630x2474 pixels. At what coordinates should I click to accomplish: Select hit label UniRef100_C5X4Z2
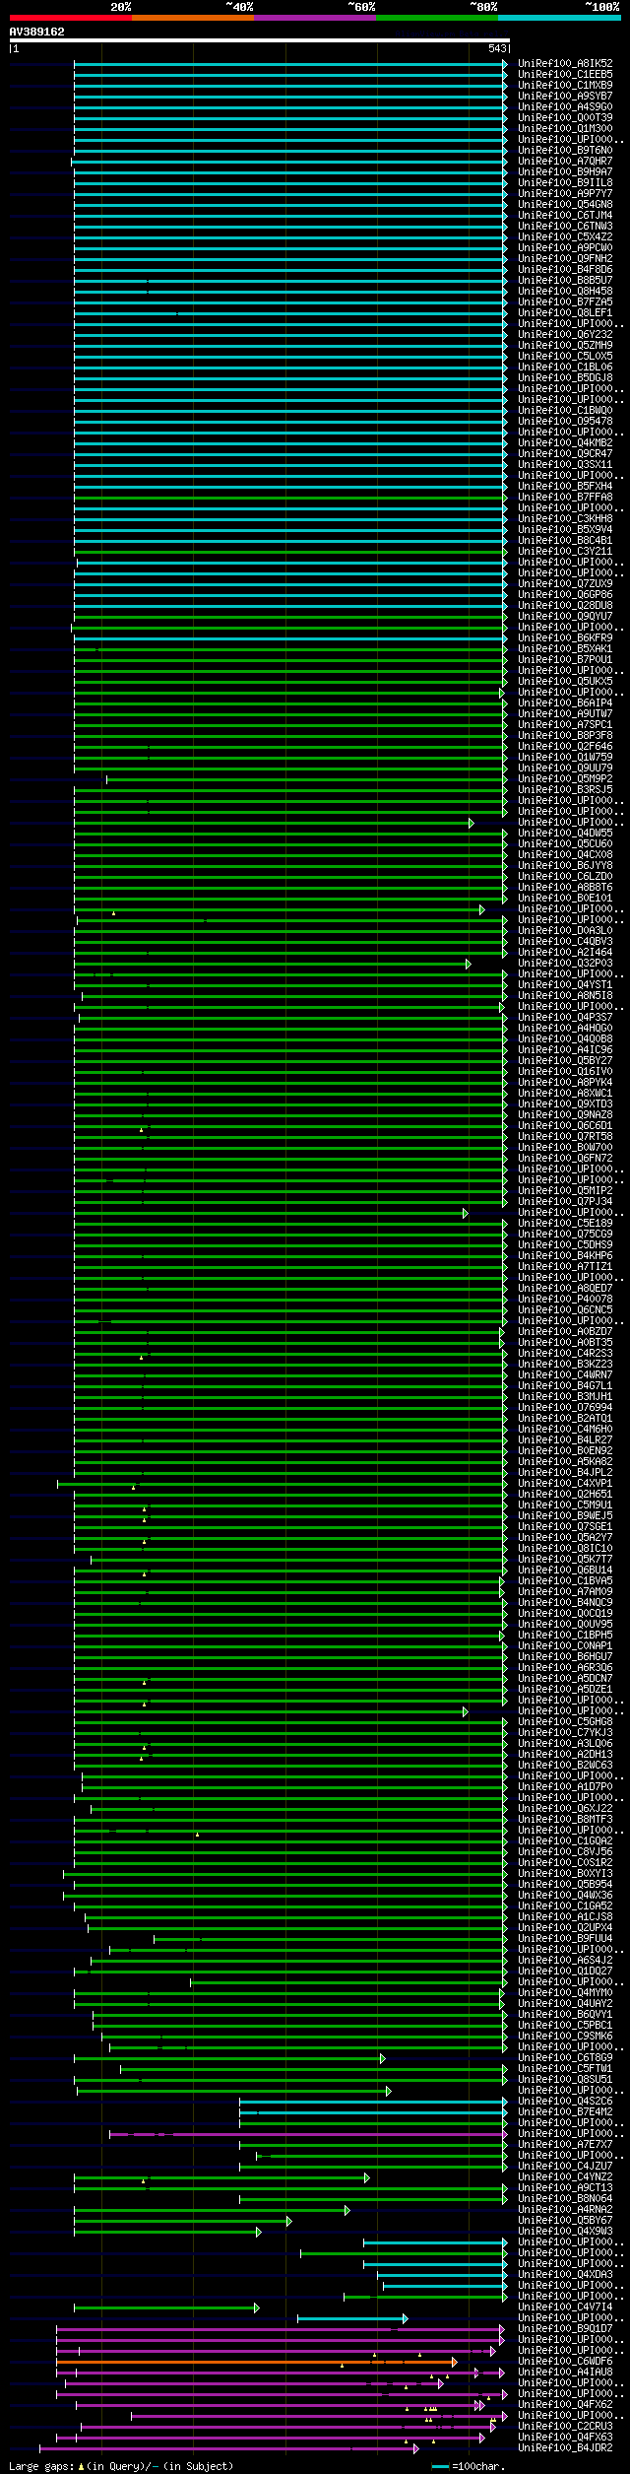565,236
